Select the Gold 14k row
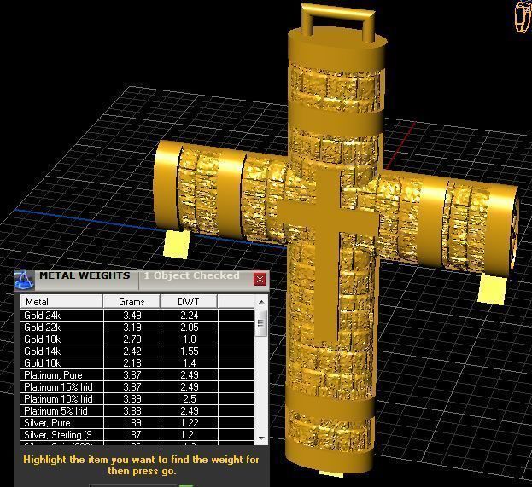The width and height of the screenshot is (532, 487). 137,351
